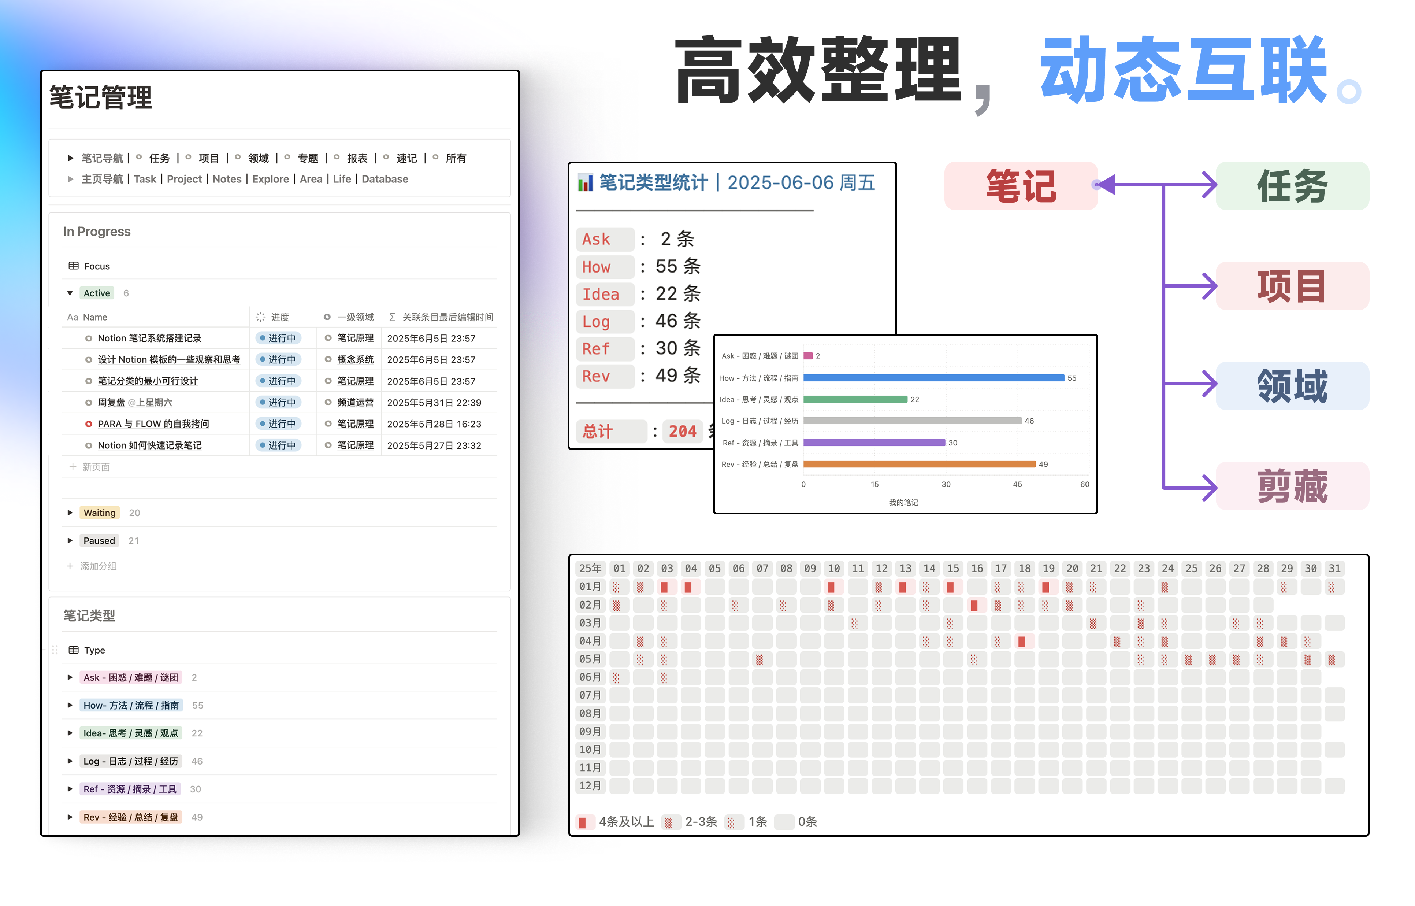
Task: Open the 报表 navigation link
Action: coord(357,158)
